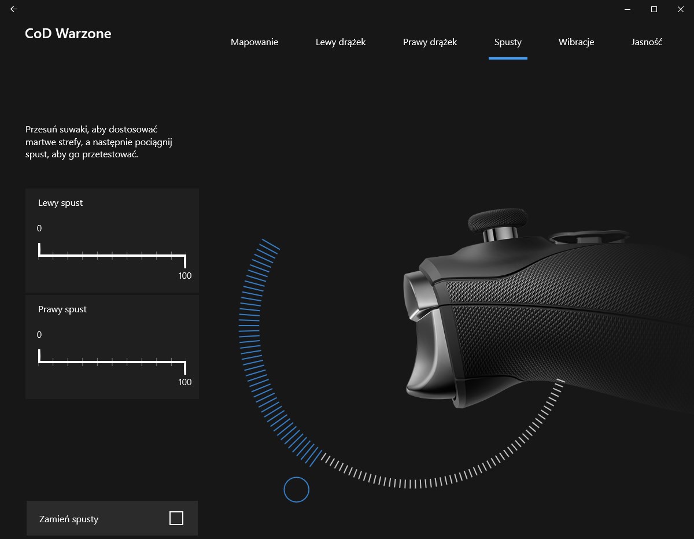The image size is (694, 539).
Task: Click the Zamień spusty label text
Action: (x=69, y=519)
